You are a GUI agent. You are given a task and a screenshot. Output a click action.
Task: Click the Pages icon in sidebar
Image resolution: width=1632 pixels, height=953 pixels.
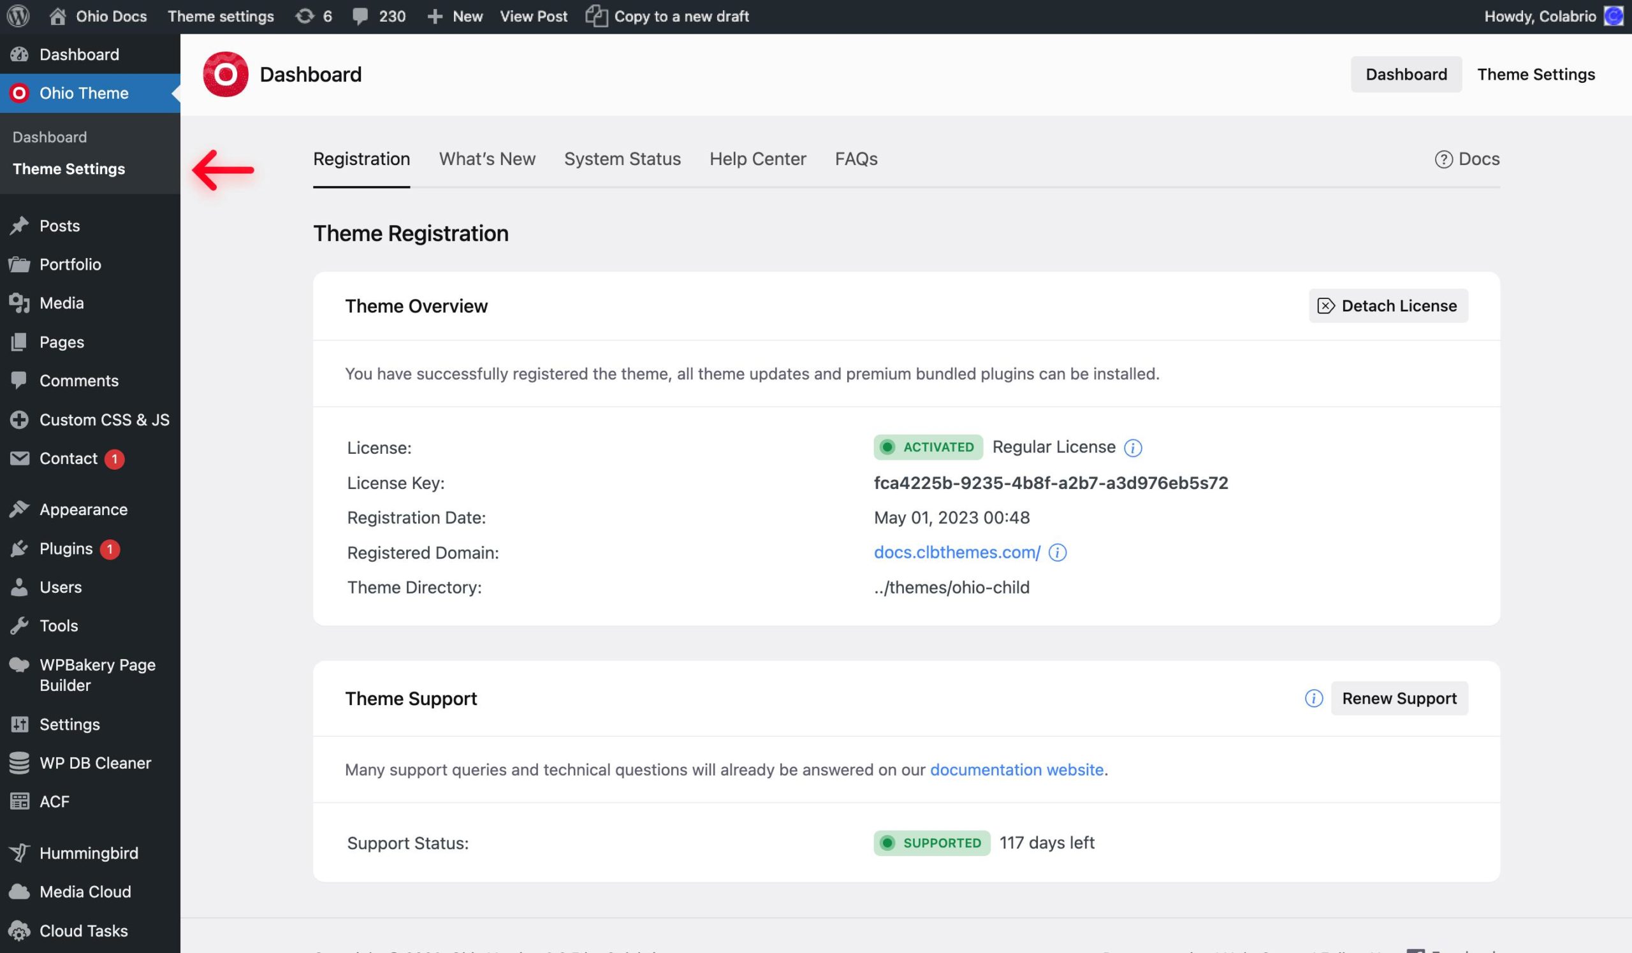pos(19,342)
